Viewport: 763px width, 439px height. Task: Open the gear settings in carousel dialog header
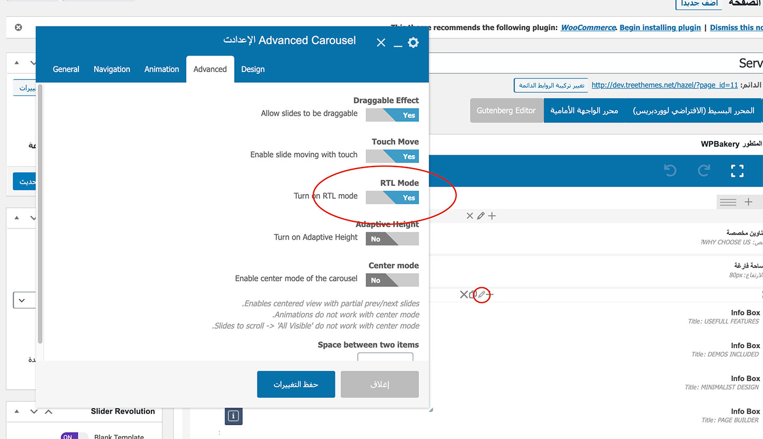(413, 42)
